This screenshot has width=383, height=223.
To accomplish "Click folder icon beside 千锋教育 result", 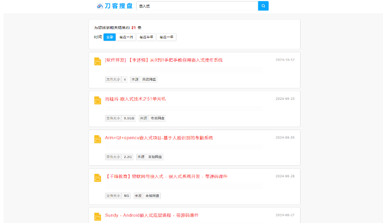I will (98, 178).
